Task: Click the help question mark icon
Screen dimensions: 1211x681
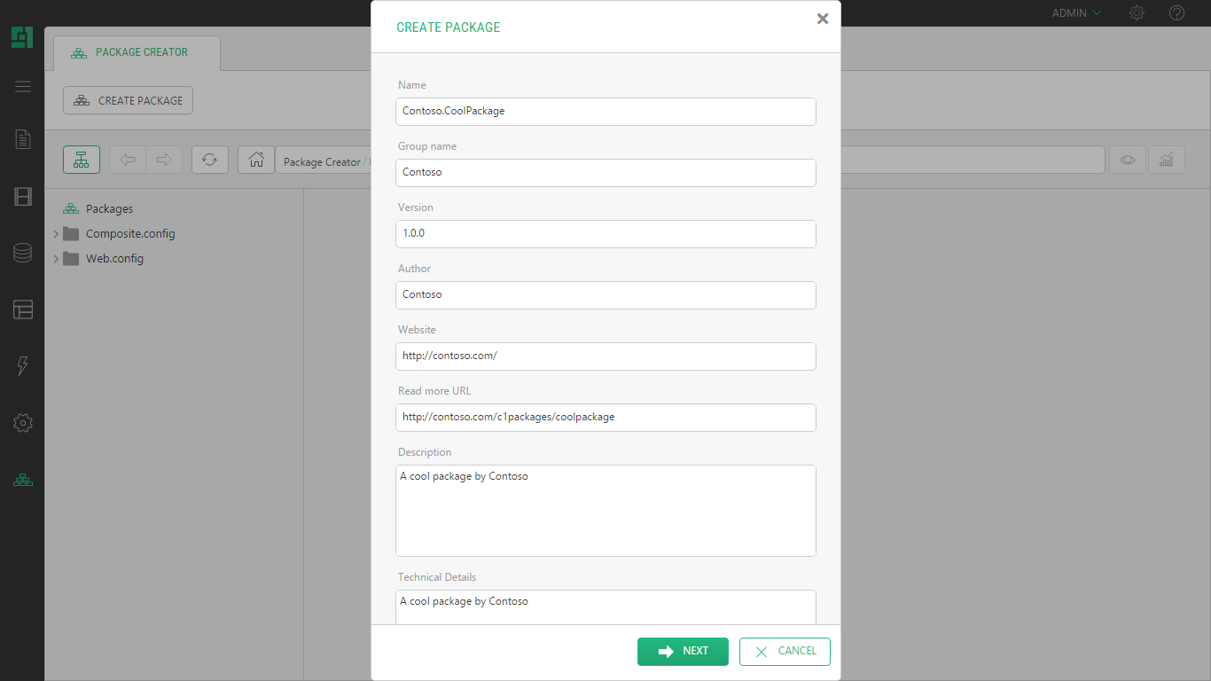Action: [1176, 13]
